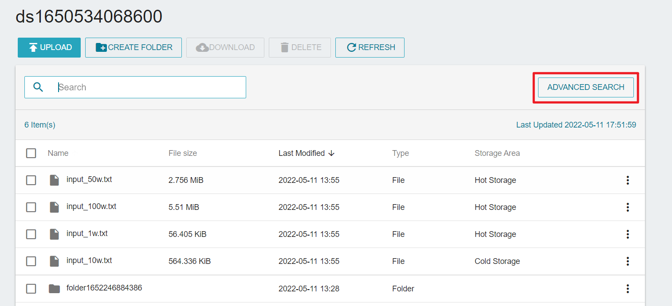Viewport: 672px width, 306px height.
Task: Focus the Search input field
Action: click(x=151, y=87)
